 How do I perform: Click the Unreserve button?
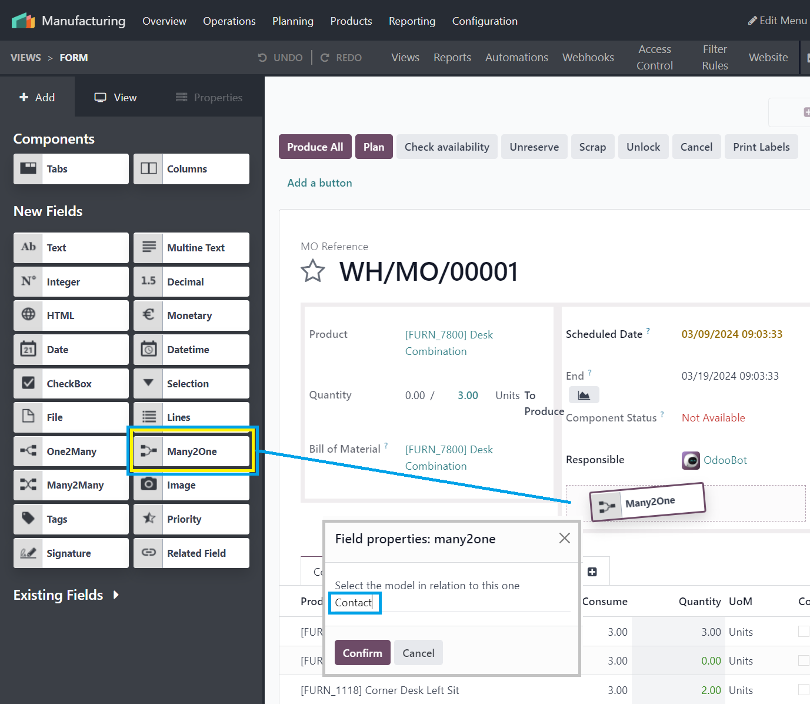tap(534, 147)
